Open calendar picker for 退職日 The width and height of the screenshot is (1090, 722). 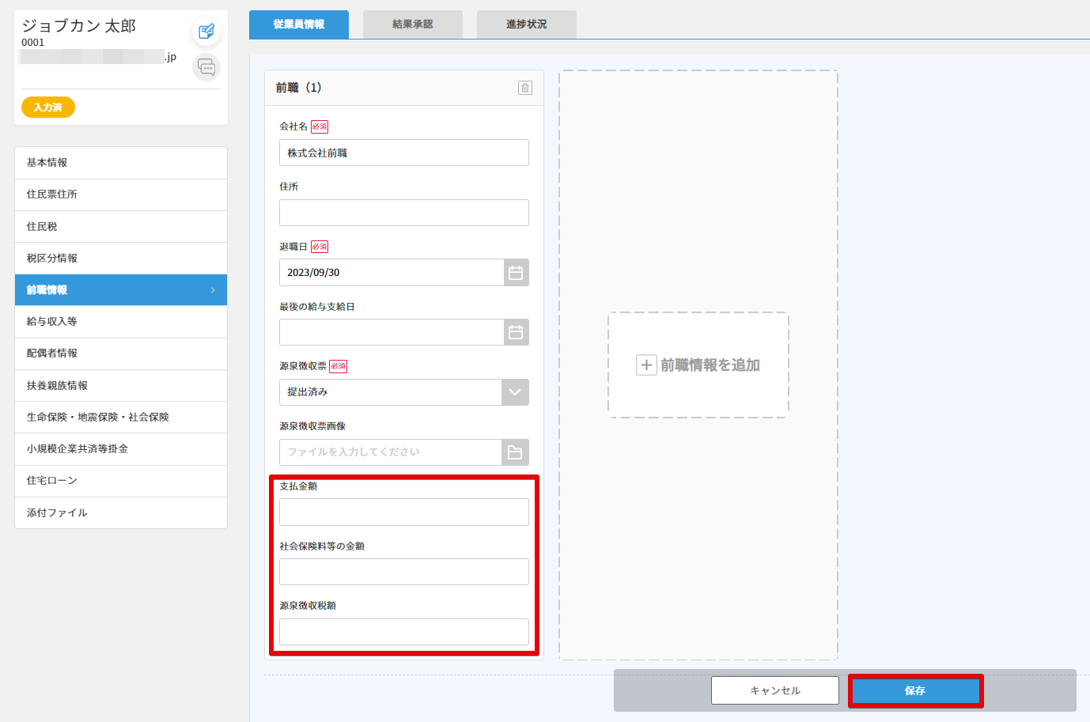pos(516,273)
